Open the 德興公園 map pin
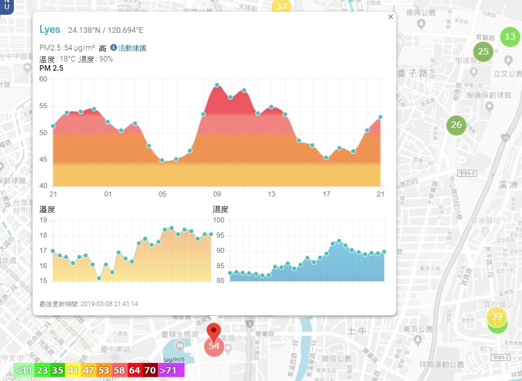522x381 pixels. pyautogui.click(x=421, y=24)
